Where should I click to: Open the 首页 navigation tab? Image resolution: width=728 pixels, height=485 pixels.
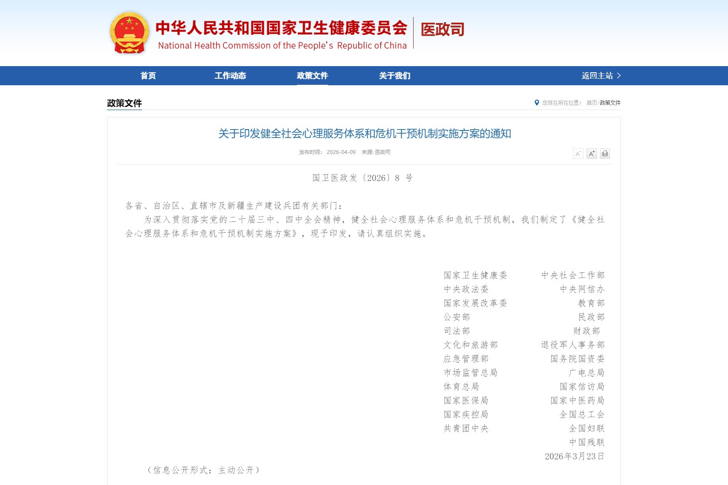(148, 76)
